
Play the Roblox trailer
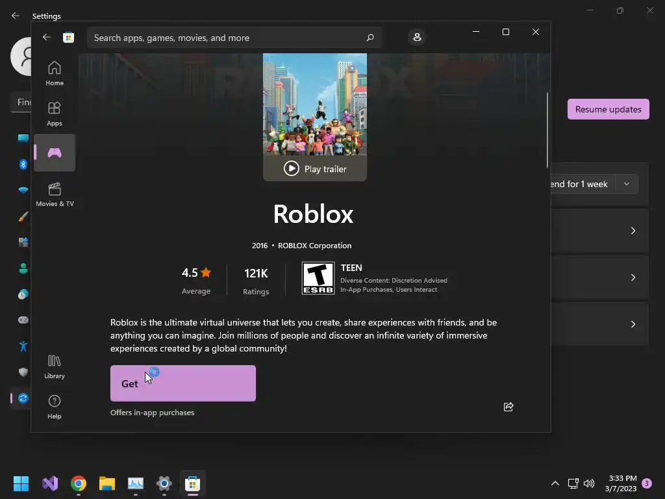pyautogui.click(x=315, y=168)
